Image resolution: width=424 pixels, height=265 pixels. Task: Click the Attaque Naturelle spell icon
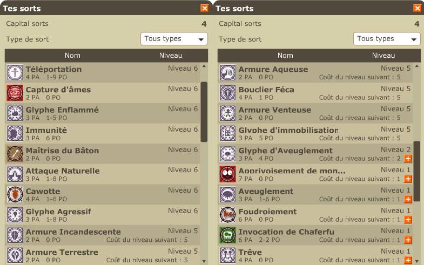[15, 174]
